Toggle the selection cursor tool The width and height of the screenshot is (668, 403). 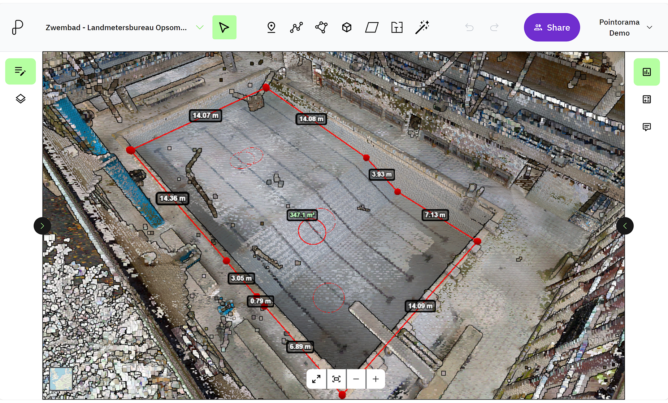(224, 27)
